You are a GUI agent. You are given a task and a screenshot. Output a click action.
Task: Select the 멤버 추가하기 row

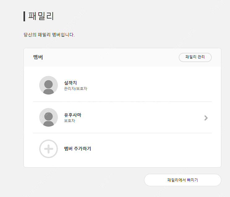[x=122, y=149]
